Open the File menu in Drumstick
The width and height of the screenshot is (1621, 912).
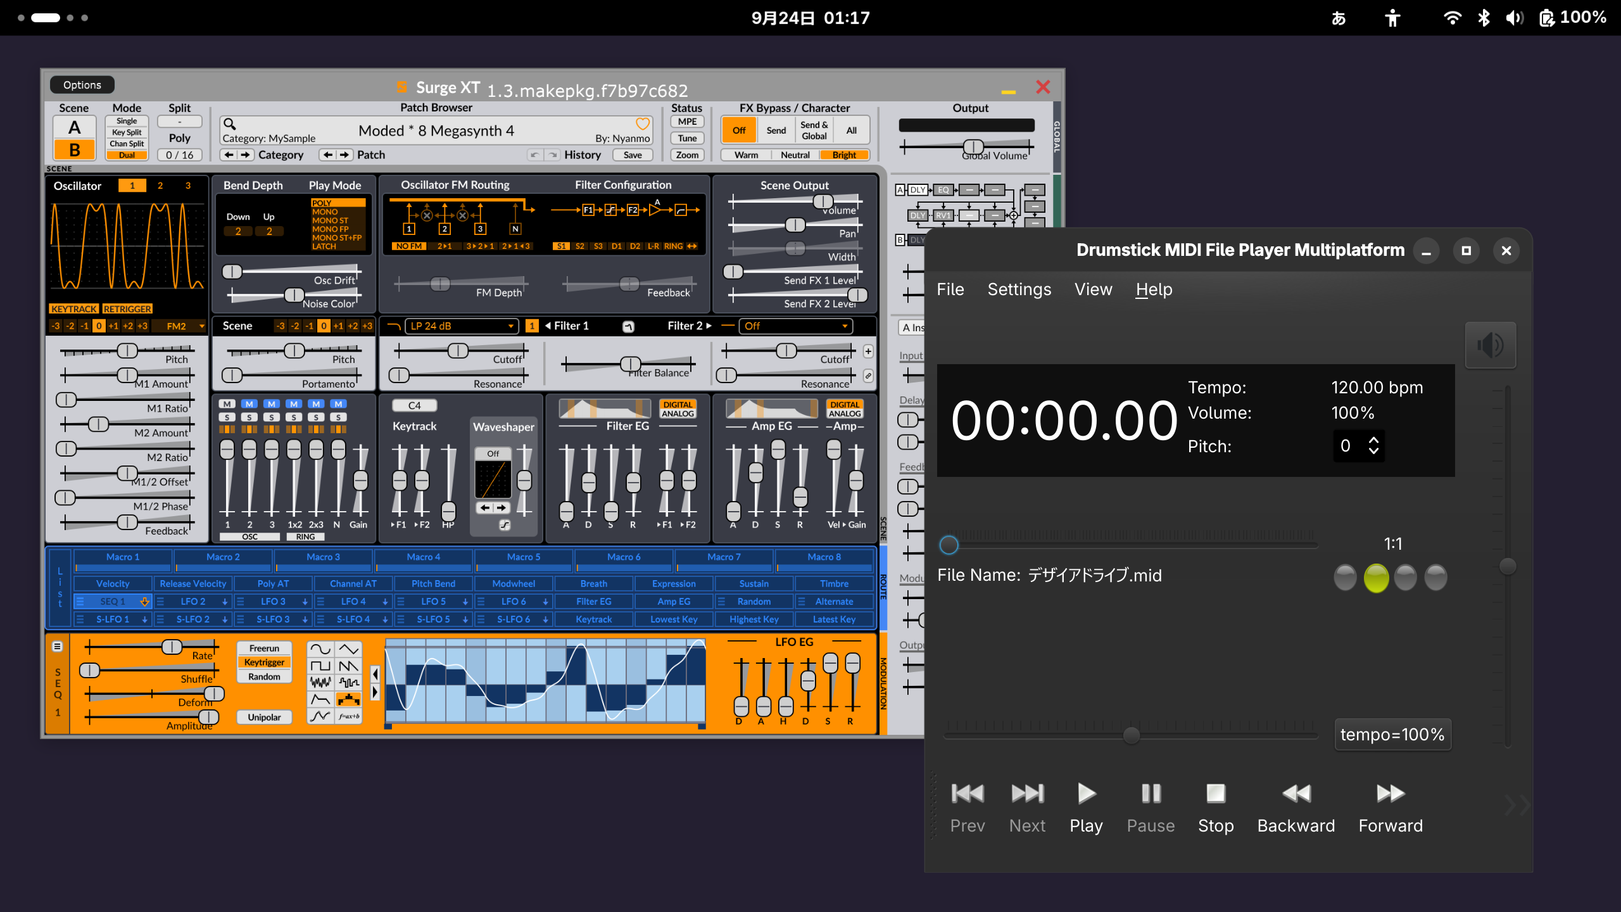pos(950,289)
